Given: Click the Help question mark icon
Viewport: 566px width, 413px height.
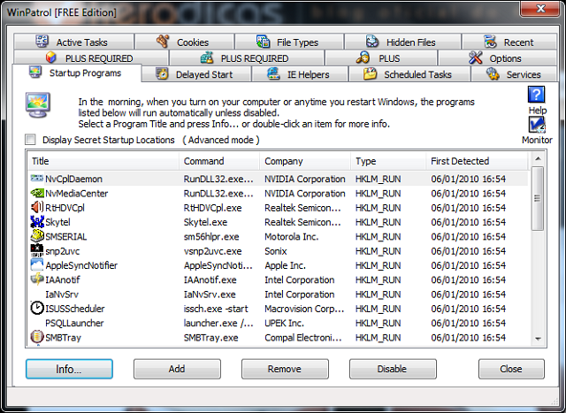Looking at the screenshot, I should [537, 95].
